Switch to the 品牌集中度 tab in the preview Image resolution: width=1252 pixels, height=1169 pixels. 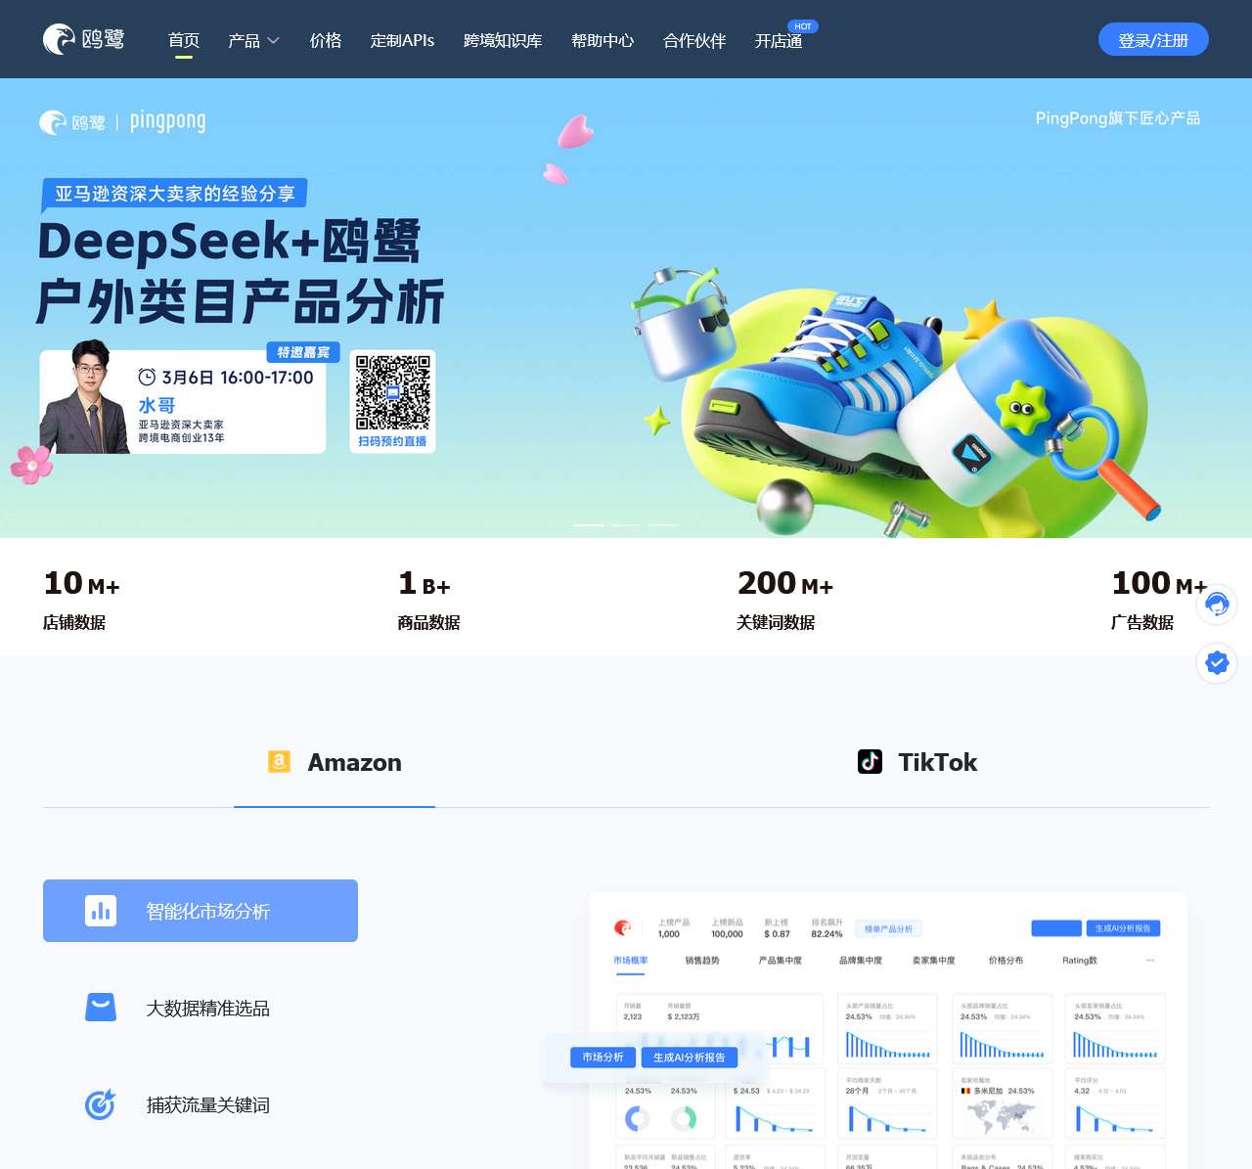click(x=861, y=961)
